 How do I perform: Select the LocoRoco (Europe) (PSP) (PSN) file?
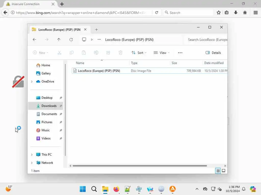coord(149,71)
